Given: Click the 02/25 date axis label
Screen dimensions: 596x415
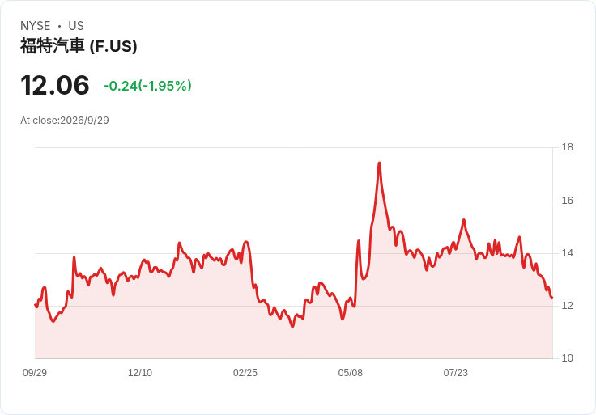Looking at the screenshot, I should pyautogui.click(x=245, y=373).
